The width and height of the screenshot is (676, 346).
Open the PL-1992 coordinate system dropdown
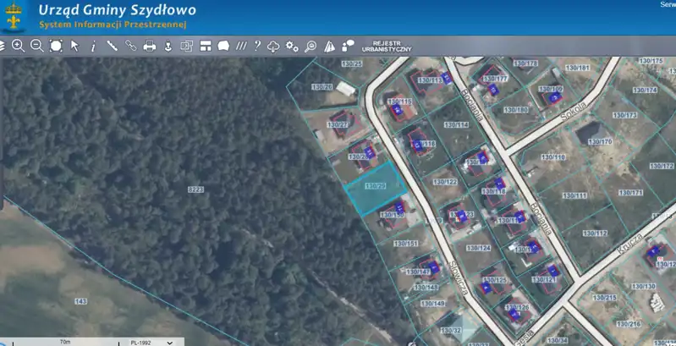pos(152,342)
